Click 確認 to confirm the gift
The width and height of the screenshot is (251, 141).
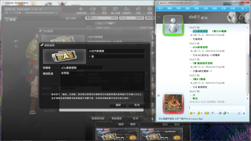pyautogui.click(x=118, y=105)
